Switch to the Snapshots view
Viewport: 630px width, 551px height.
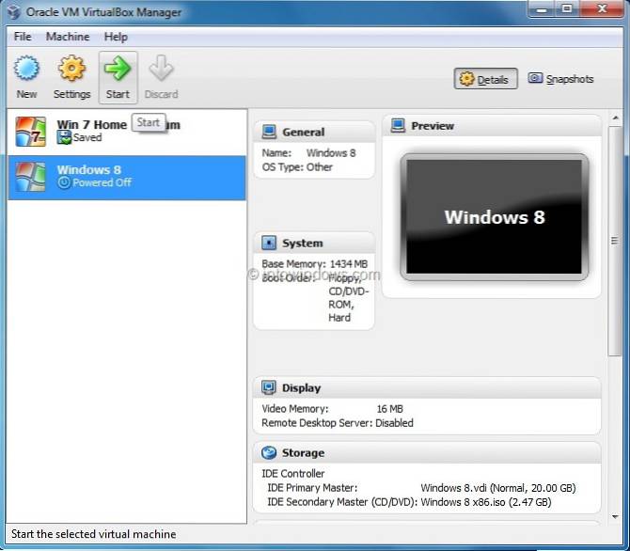(560, 79)
